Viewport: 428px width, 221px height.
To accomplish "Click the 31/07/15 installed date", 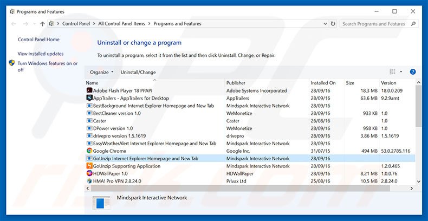I will [x=320, y=151].
